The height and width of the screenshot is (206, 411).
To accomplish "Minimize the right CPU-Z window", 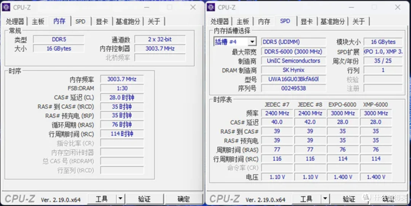I will point(351,7).
